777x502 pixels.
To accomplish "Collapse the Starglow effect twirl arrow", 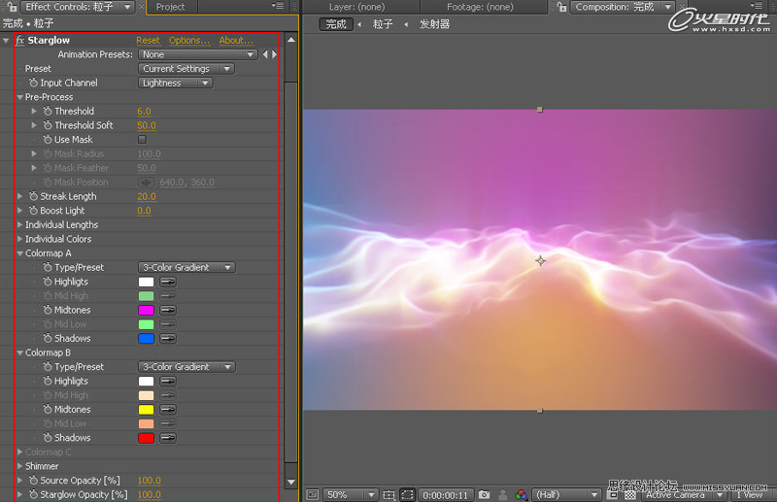I will pyautogui.click(x=6, y=41).
